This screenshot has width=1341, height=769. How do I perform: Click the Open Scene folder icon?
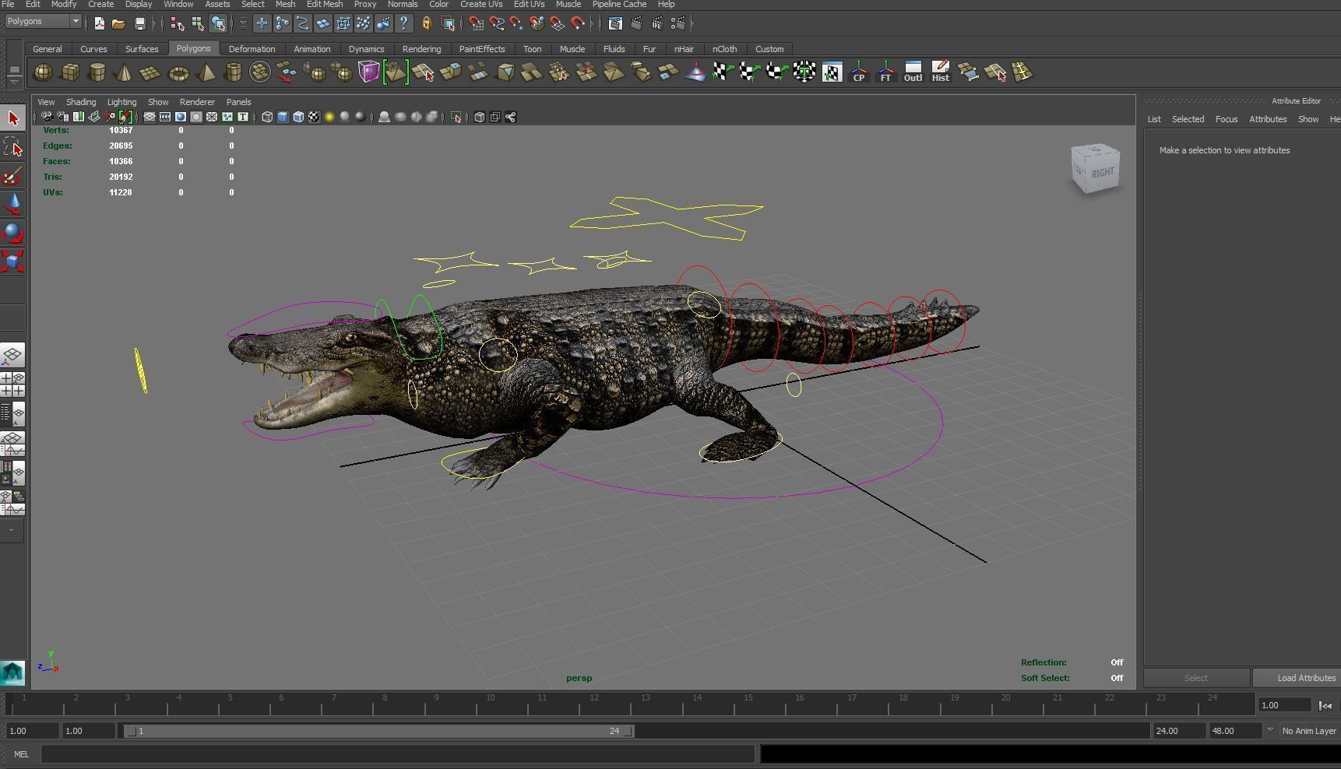point(118,23)
